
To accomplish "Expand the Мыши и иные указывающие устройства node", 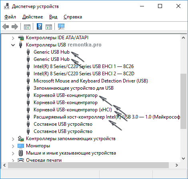I will tap(13, 153).
